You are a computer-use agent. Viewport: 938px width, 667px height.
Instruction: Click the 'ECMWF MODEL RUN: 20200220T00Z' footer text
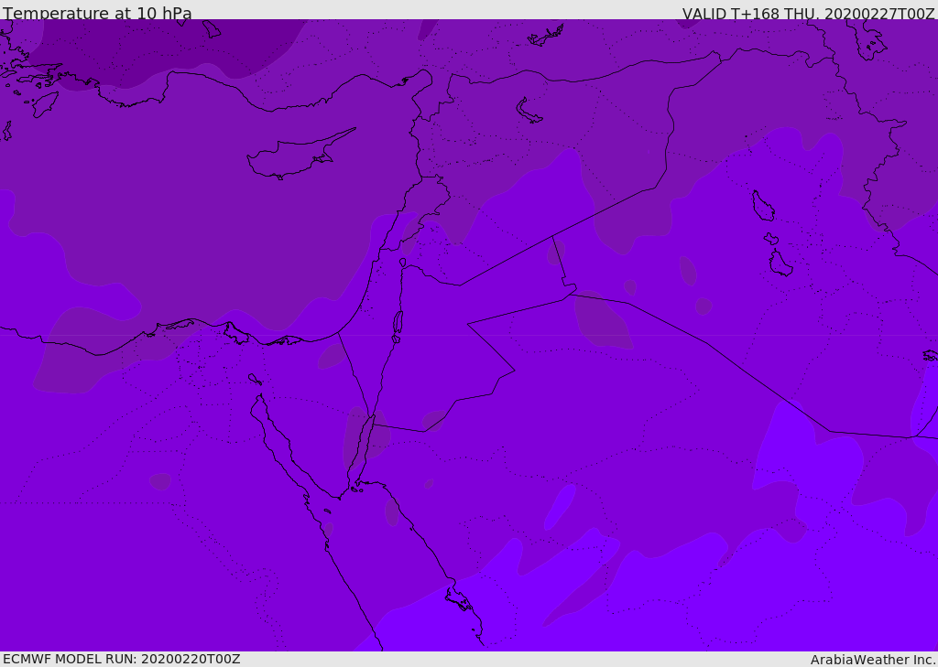point(122,659)
